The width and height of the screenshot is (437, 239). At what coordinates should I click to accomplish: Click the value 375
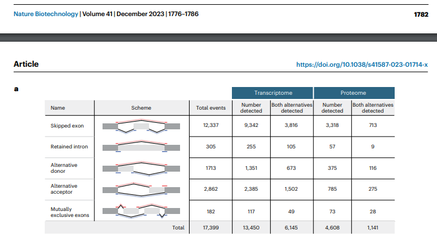[x=332, y=168]
